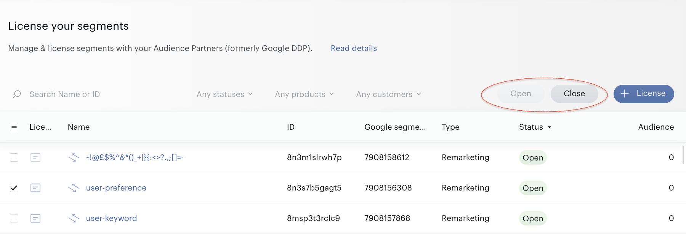This screenshot has height=235, width=686.
Task: Click Open status badge in user-keyword row
Action: pos(533,219)
